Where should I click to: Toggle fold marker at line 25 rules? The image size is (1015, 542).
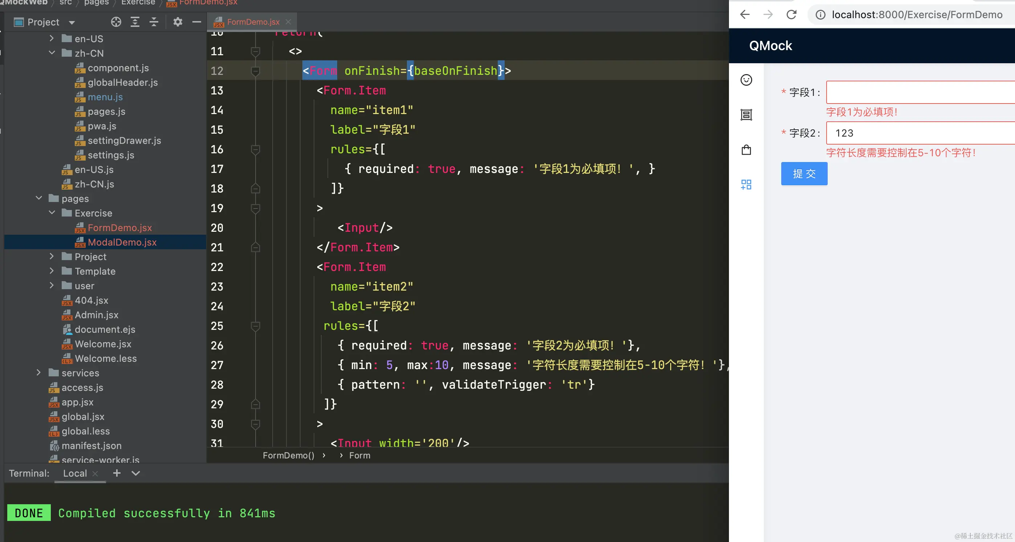point(255,326)
